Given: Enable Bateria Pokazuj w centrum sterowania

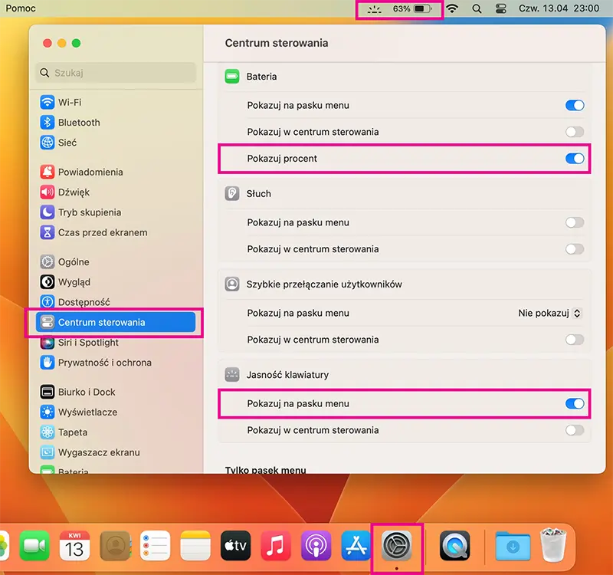Looking at the screenshot, I should 574,132.
